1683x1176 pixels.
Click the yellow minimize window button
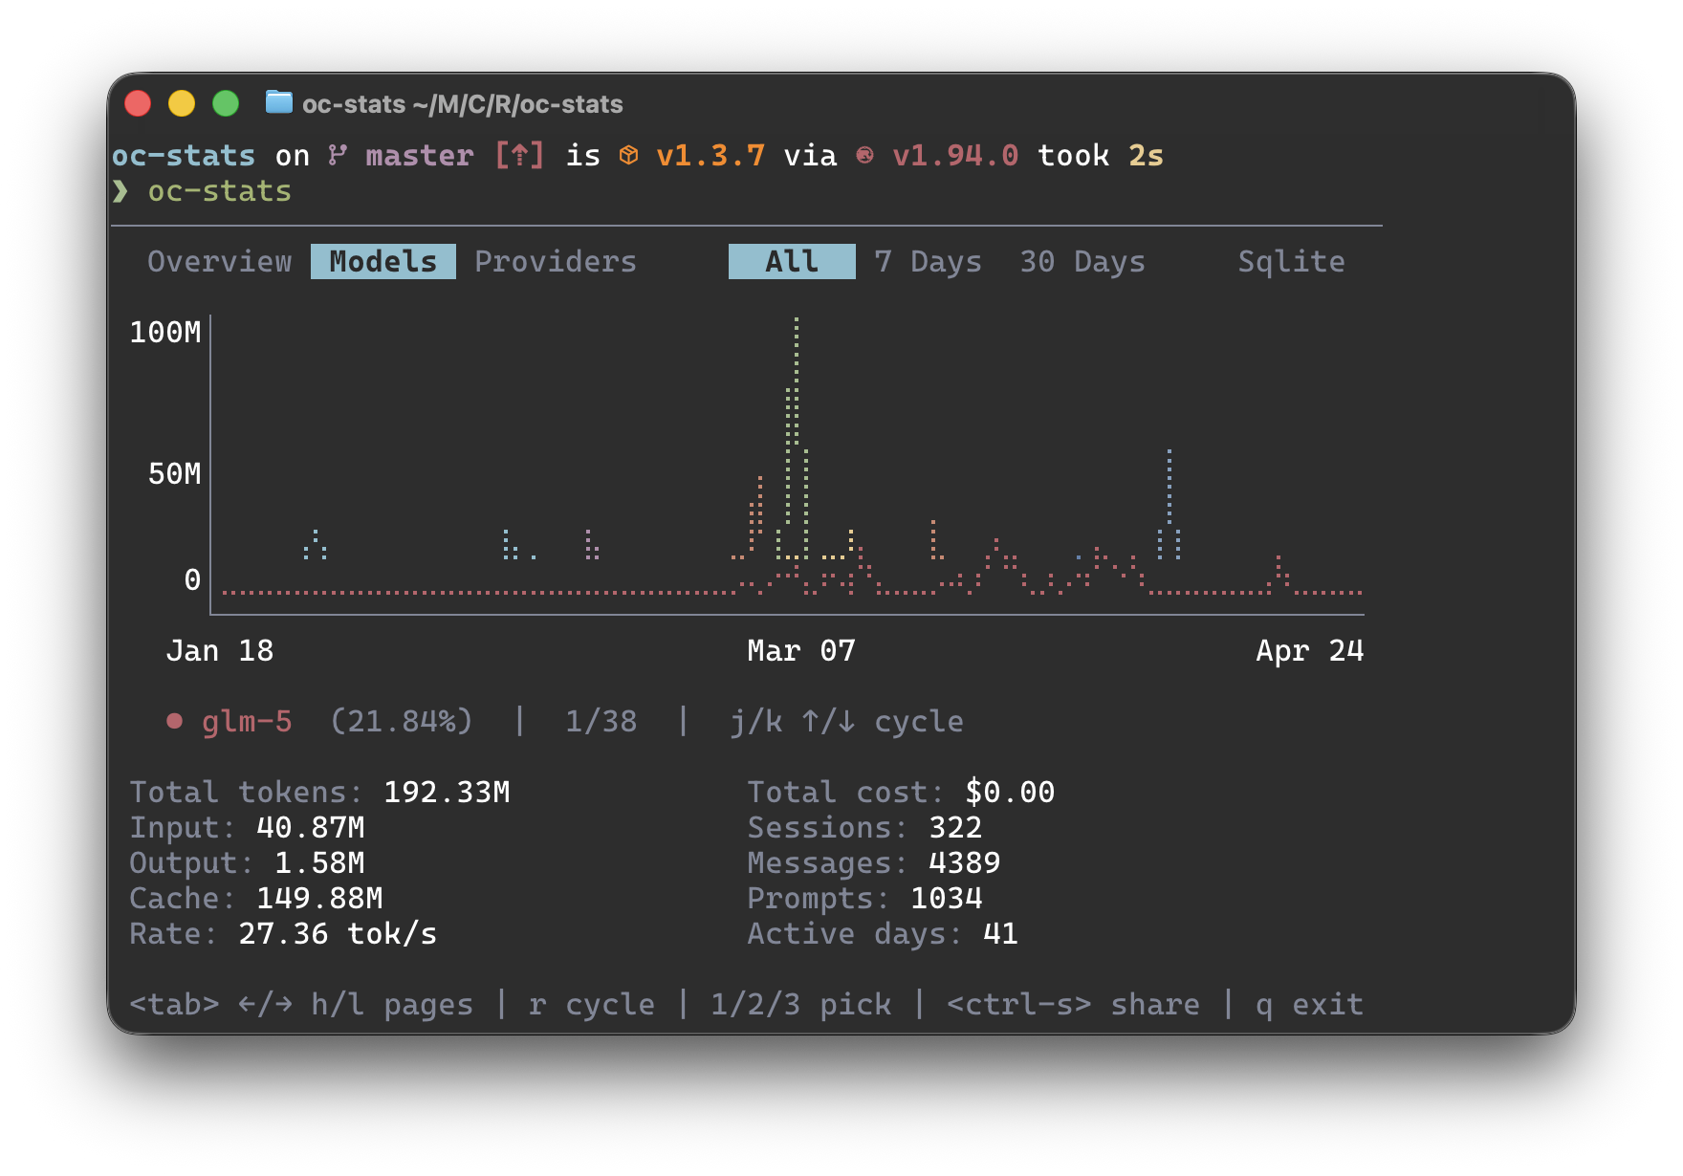tap(182, 103)
